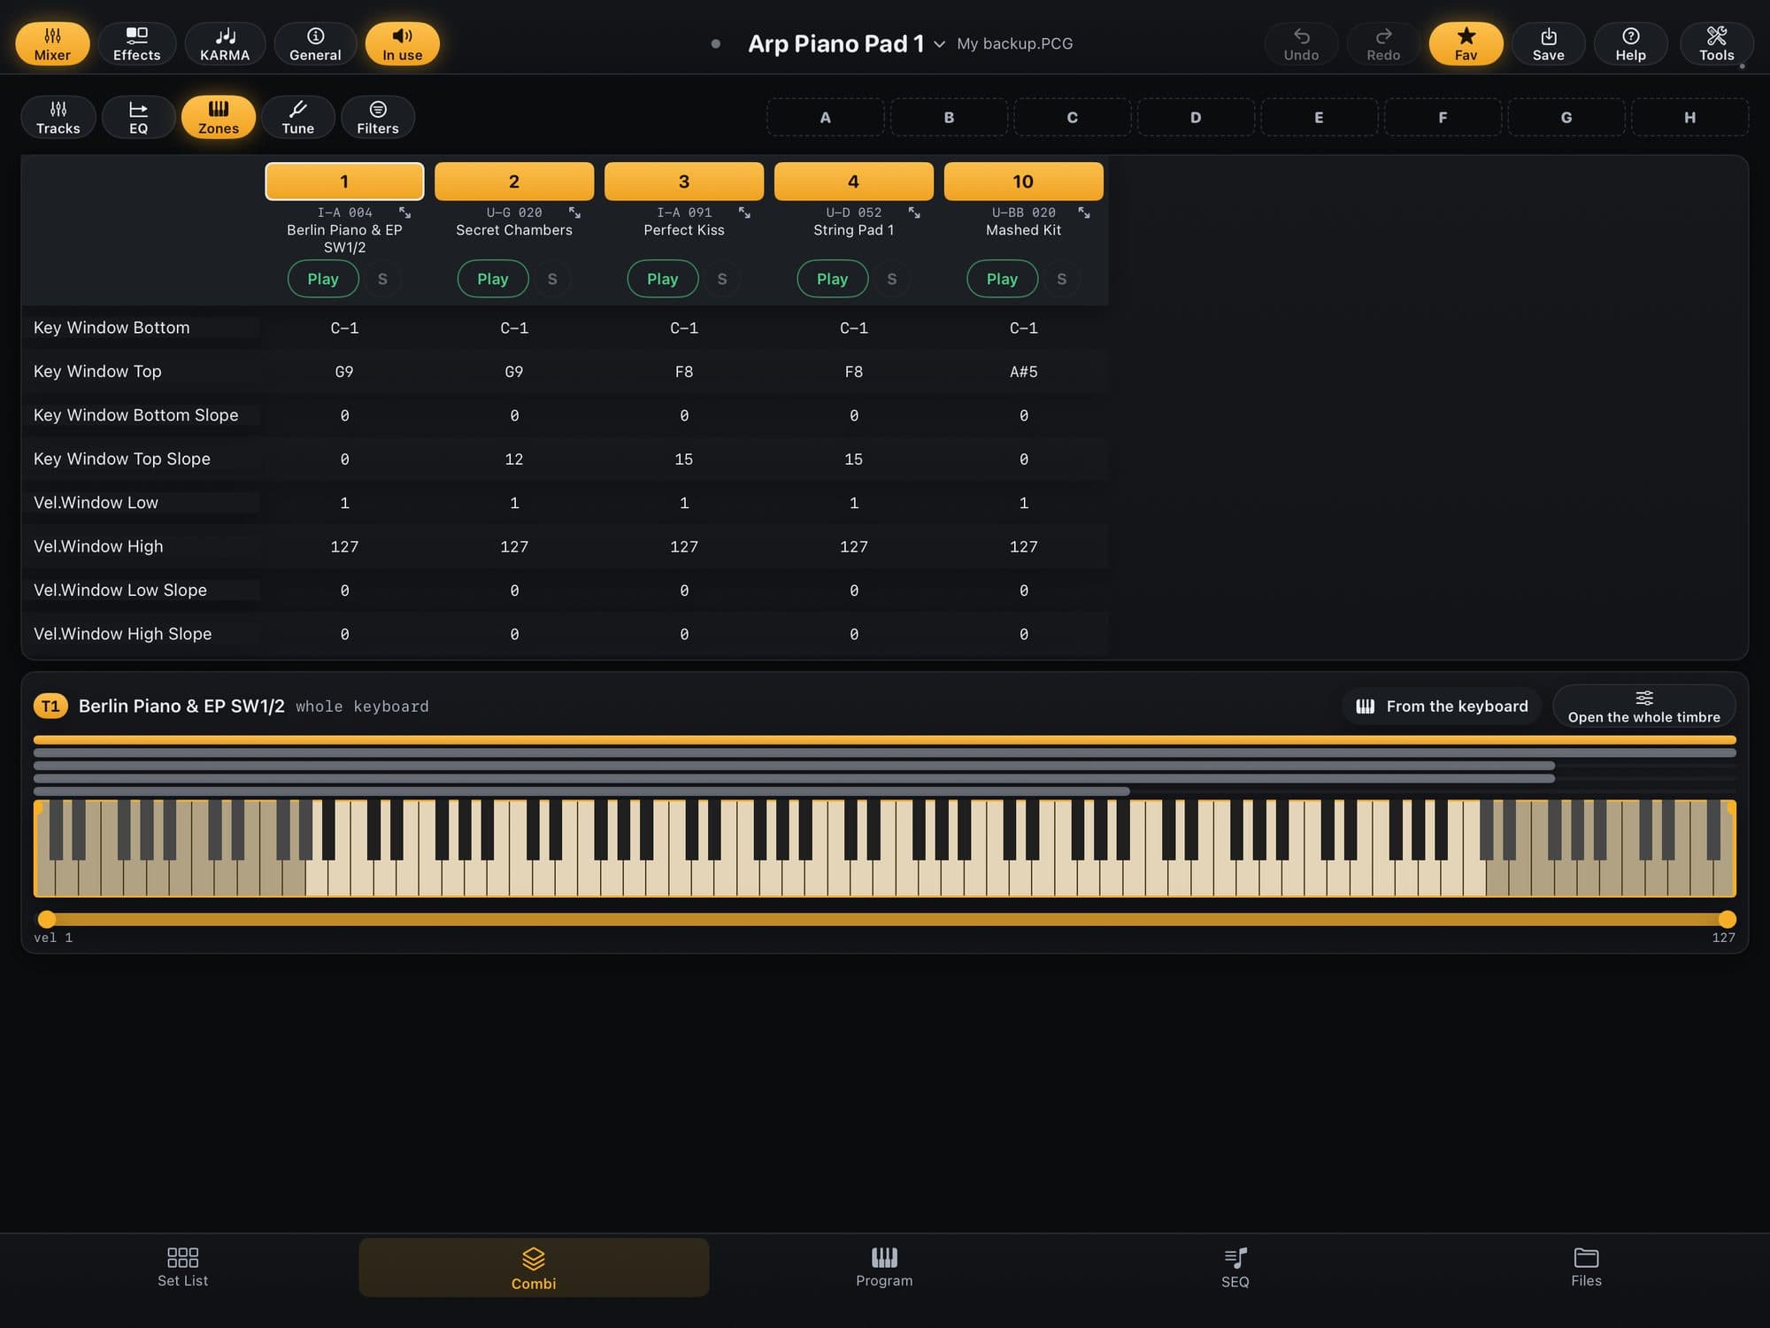
Task: Toggle the In use filter
Action: point(403,43)
